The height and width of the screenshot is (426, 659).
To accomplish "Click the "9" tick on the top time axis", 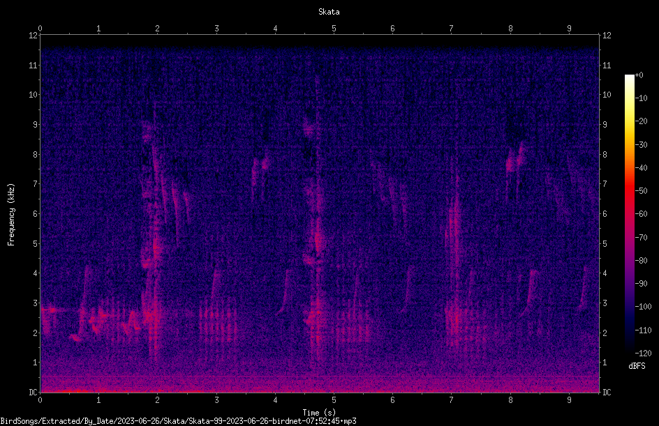I will pyautogui.click(x=569, y=29).
